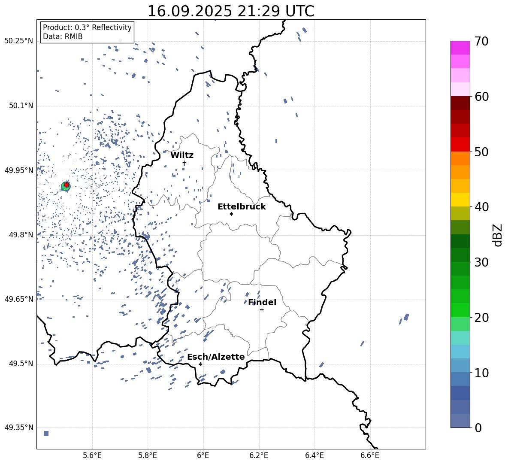Click the latitude label '49.8°N'
The height and width of the screenshot is (464, 508).
pos(21,235)
